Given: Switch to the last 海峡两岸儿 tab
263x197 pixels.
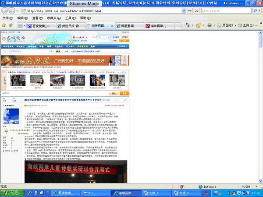Looking at the screenshot, I should [160, 26].
